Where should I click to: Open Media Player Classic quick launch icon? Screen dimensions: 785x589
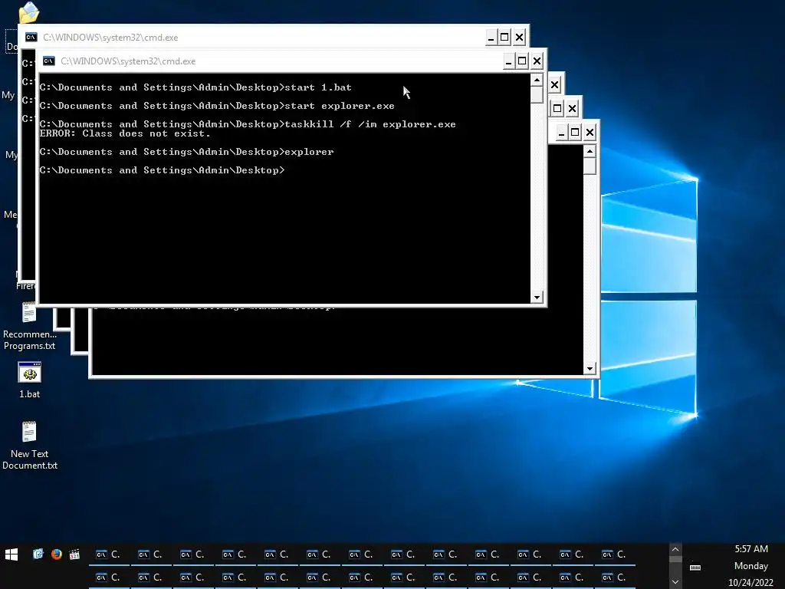pos(74,554)
